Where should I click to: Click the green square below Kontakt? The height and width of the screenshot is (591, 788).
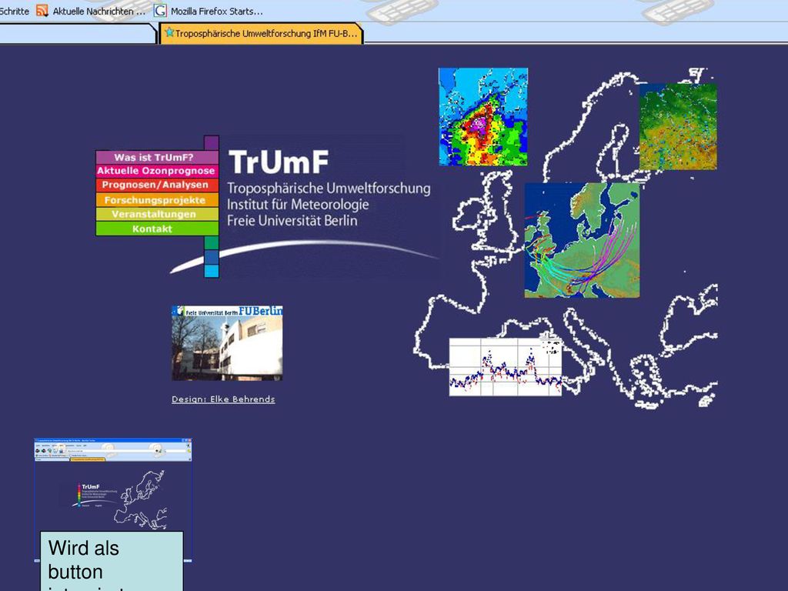[212, 242]
